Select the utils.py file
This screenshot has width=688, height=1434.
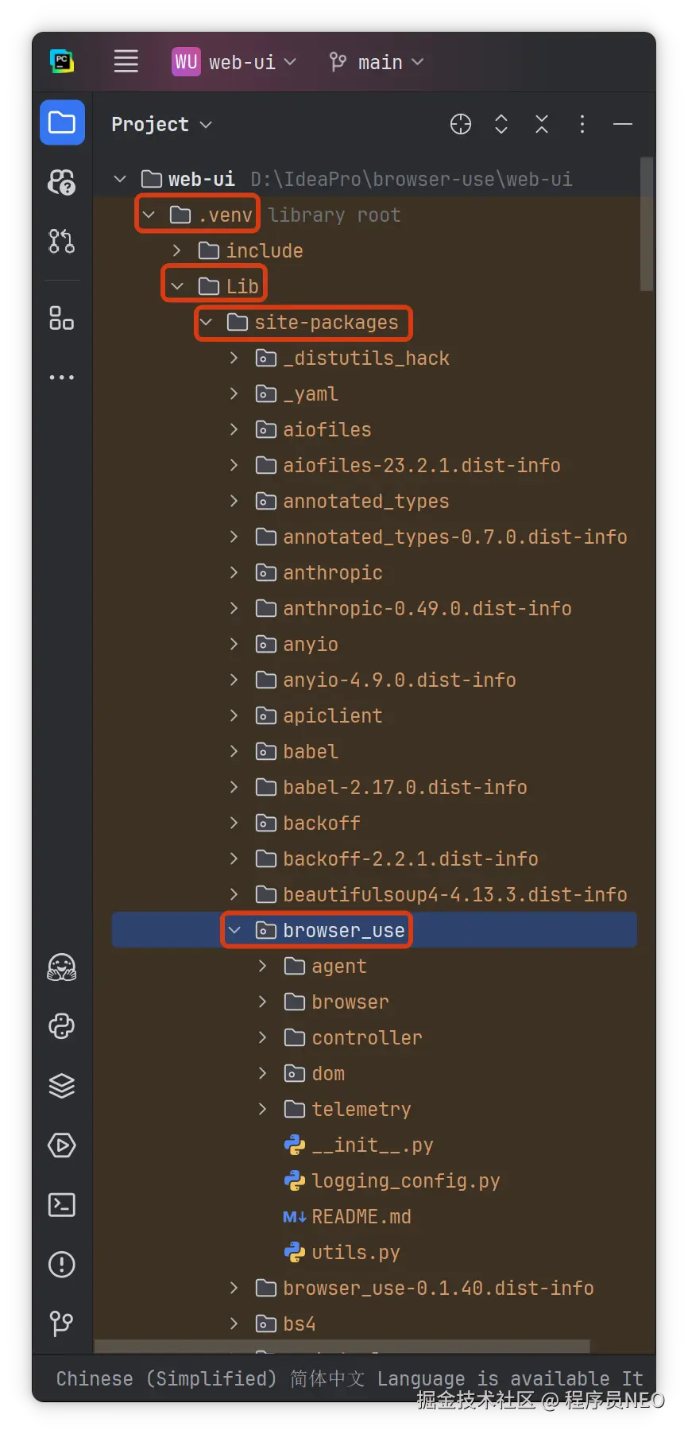click(x=355, y=1253)
